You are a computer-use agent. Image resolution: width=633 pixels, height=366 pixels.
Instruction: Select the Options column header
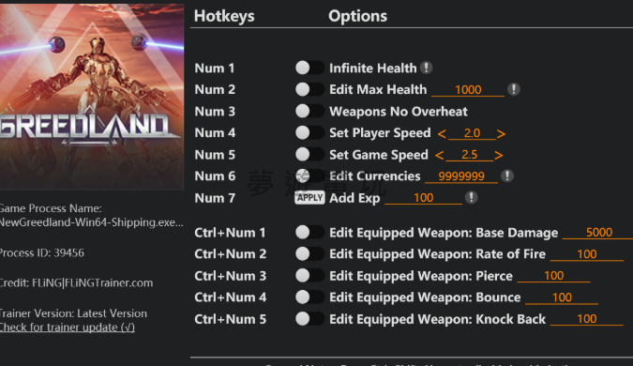357,16
